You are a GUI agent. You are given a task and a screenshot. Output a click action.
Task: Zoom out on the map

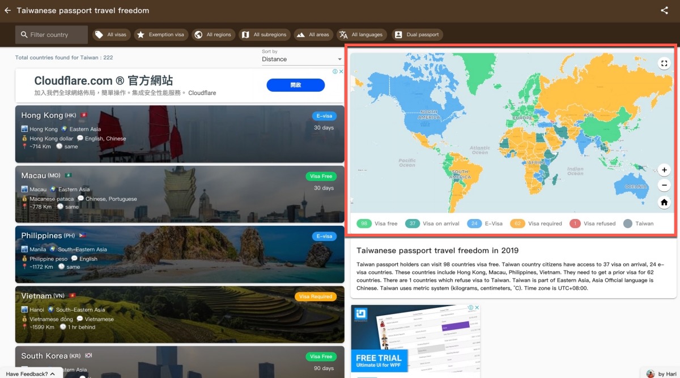point(664,185)
